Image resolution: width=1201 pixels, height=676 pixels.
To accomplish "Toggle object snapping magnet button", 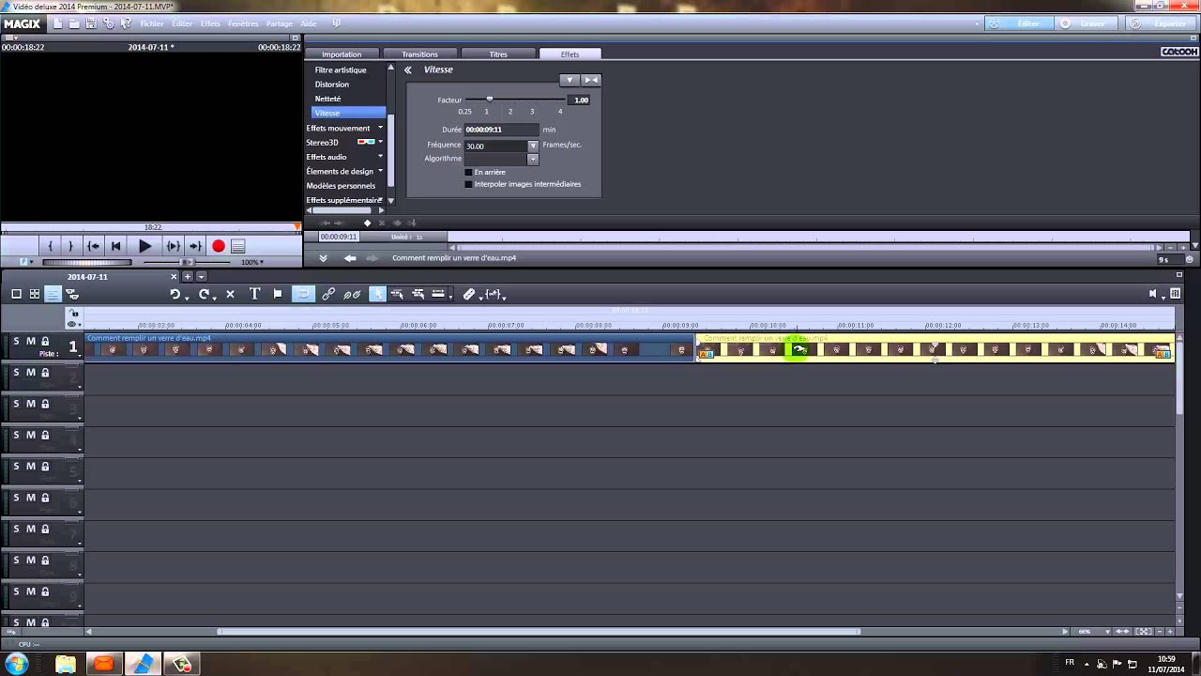I will [x=303, y=294].
